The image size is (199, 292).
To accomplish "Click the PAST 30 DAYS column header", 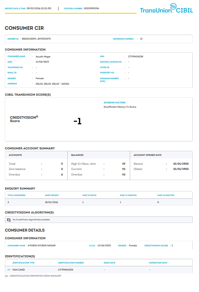I will 89,195.
